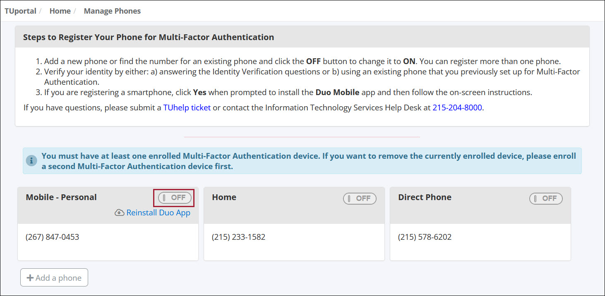Click the Steps to Register panel heading
605x296 pixels.
click(x=149, y=37)
